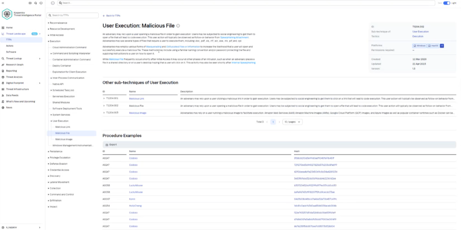Open News in the sidebar
The height and width of the screenshot is (230, 461).
click(9, 107)
